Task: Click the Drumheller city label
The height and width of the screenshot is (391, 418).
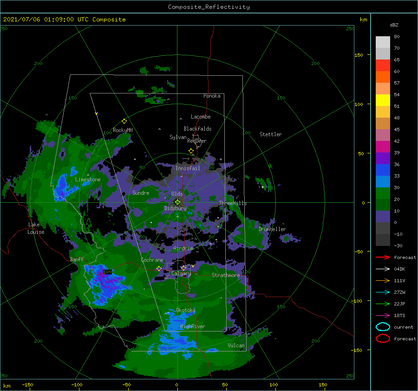Action: [x=272, y=229]
